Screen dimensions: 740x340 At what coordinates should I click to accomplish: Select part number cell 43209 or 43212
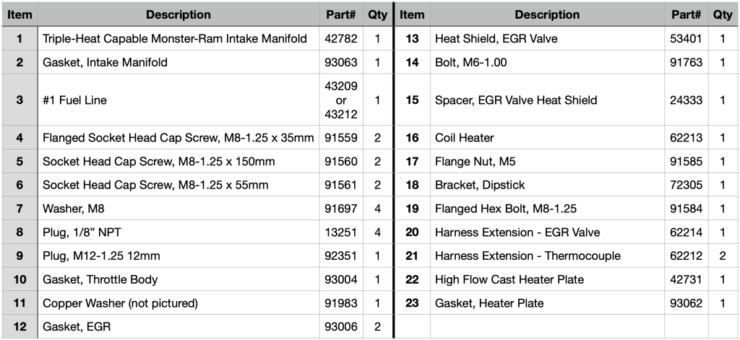341,100
